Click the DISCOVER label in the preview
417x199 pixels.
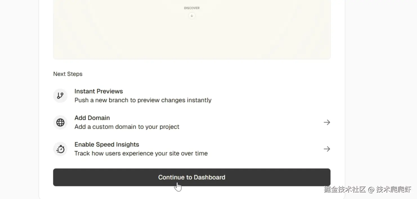point(192,8)
